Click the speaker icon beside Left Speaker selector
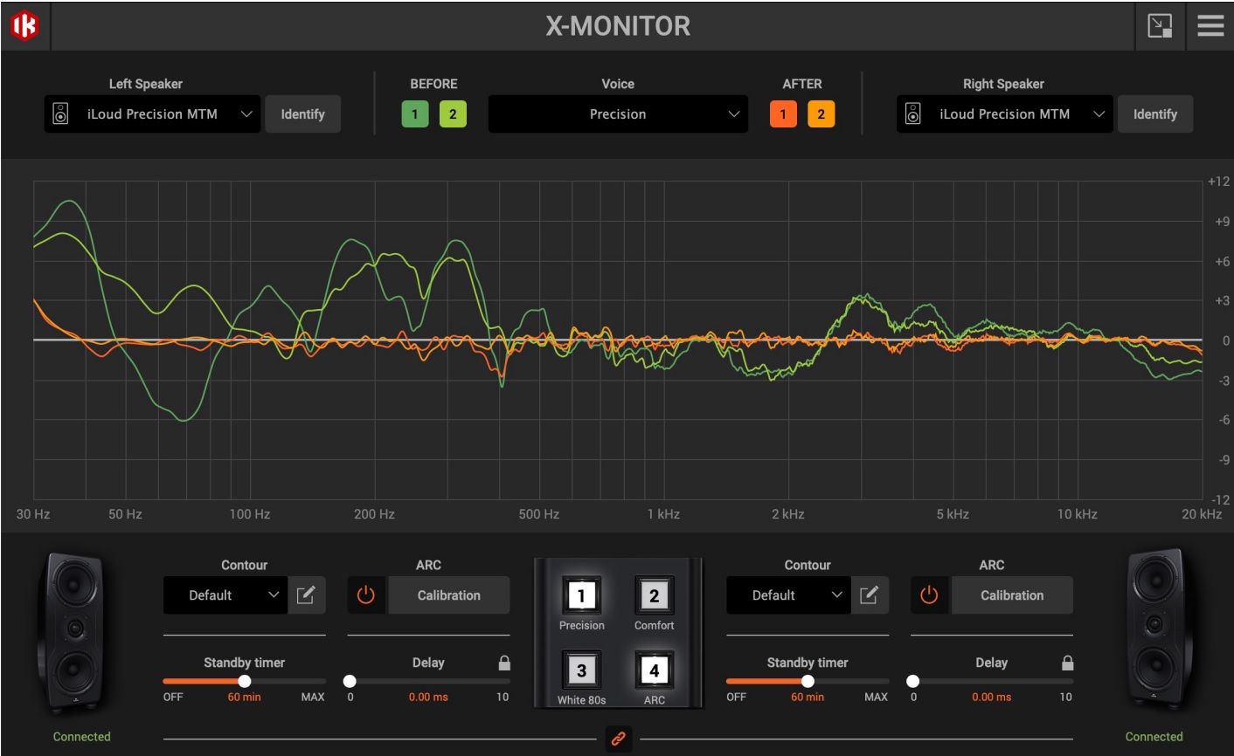 tap(60, 113)
